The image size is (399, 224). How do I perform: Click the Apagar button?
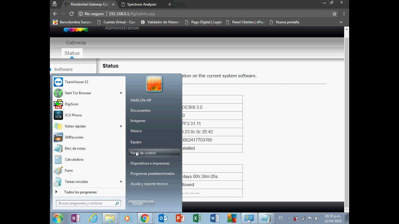coord(138,203)
